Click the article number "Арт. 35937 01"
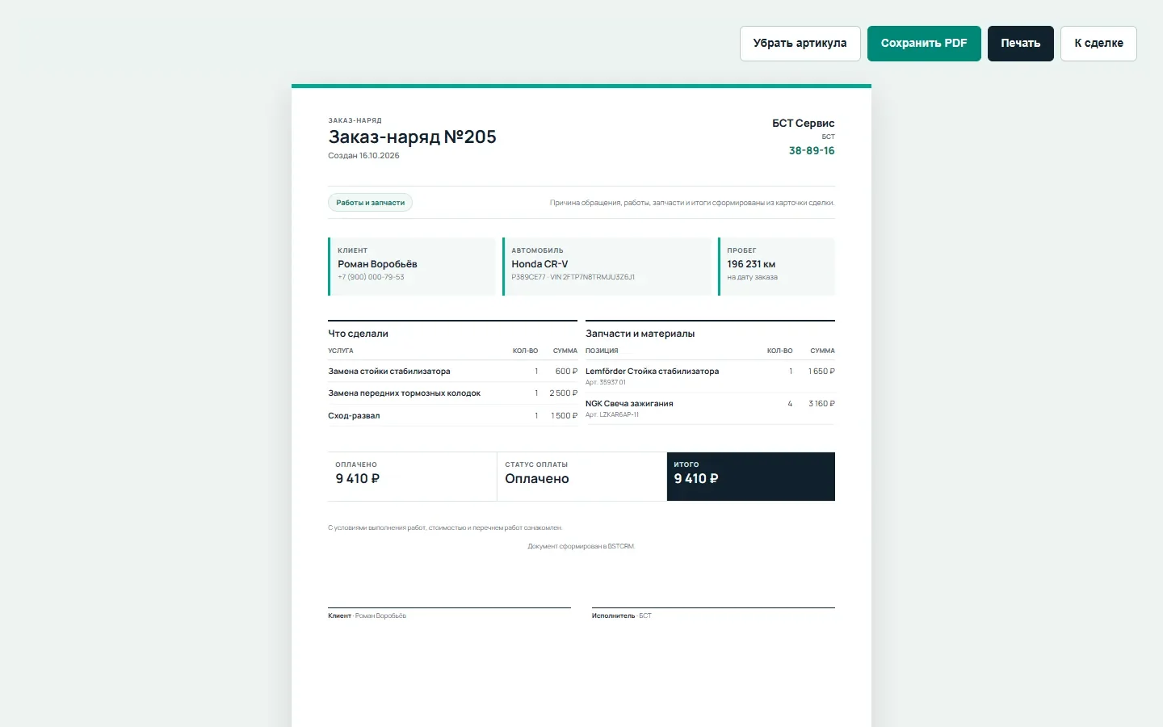Screen dimensions: 1163x727 pos(606,383)
